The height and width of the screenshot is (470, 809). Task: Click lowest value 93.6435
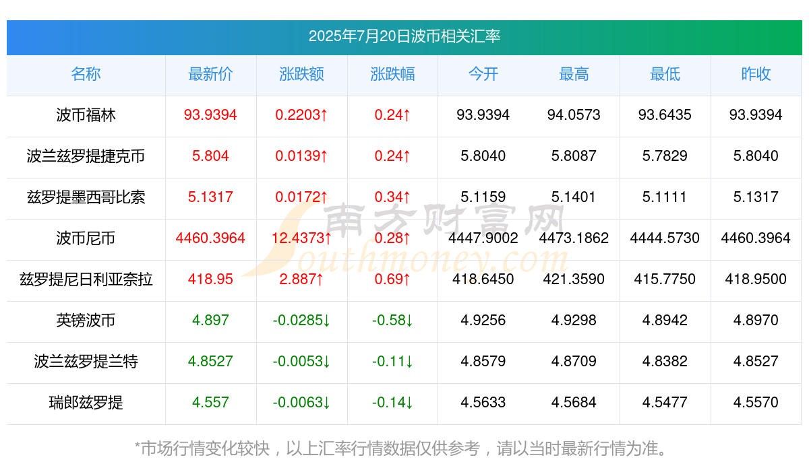(665, 115)
